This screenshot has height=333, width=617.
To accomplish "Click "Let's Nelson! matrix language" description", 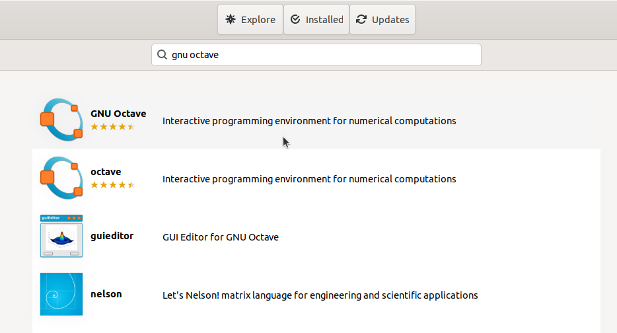I will (320, 295).
